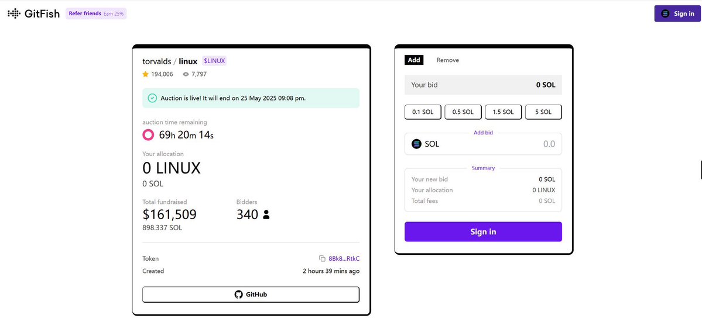Screen dimensions: 702x322
Task: Choose the 1.5 SOL quick bid
Action: coord(503,112)
